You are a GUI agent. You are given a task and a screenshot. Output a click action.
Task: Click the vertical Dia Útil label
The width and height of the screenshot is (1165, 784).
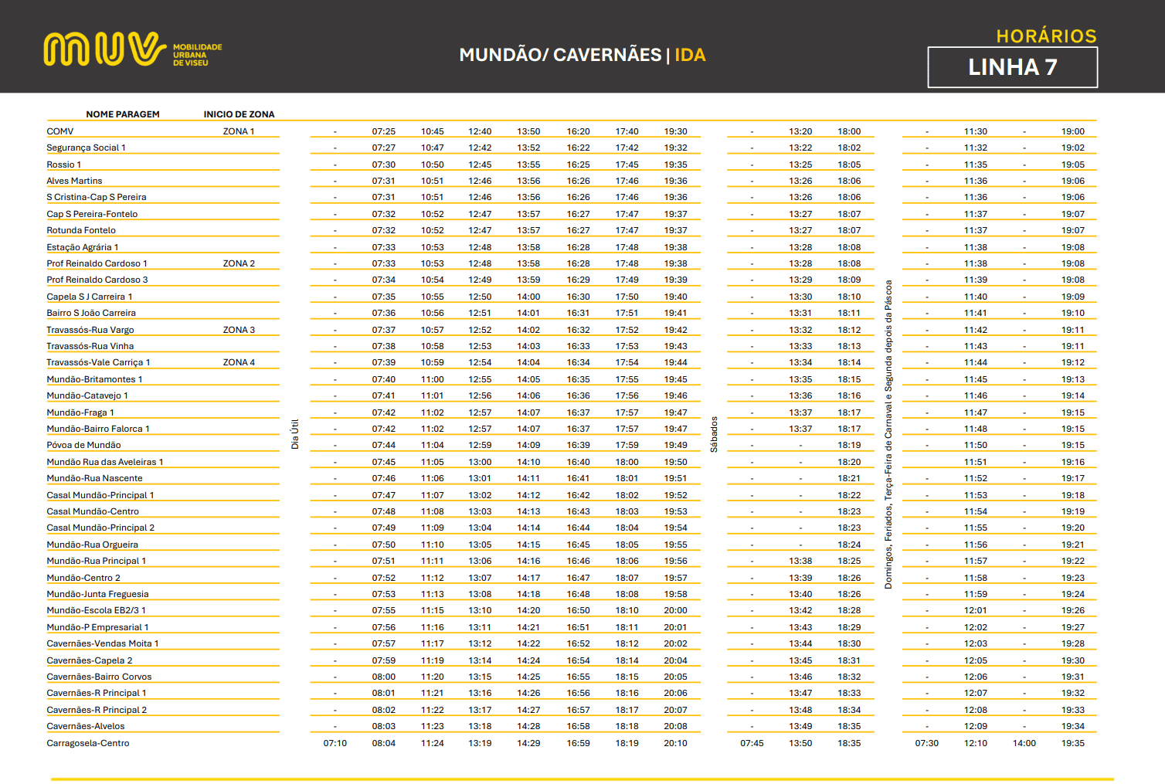click(x=294, y=434)
